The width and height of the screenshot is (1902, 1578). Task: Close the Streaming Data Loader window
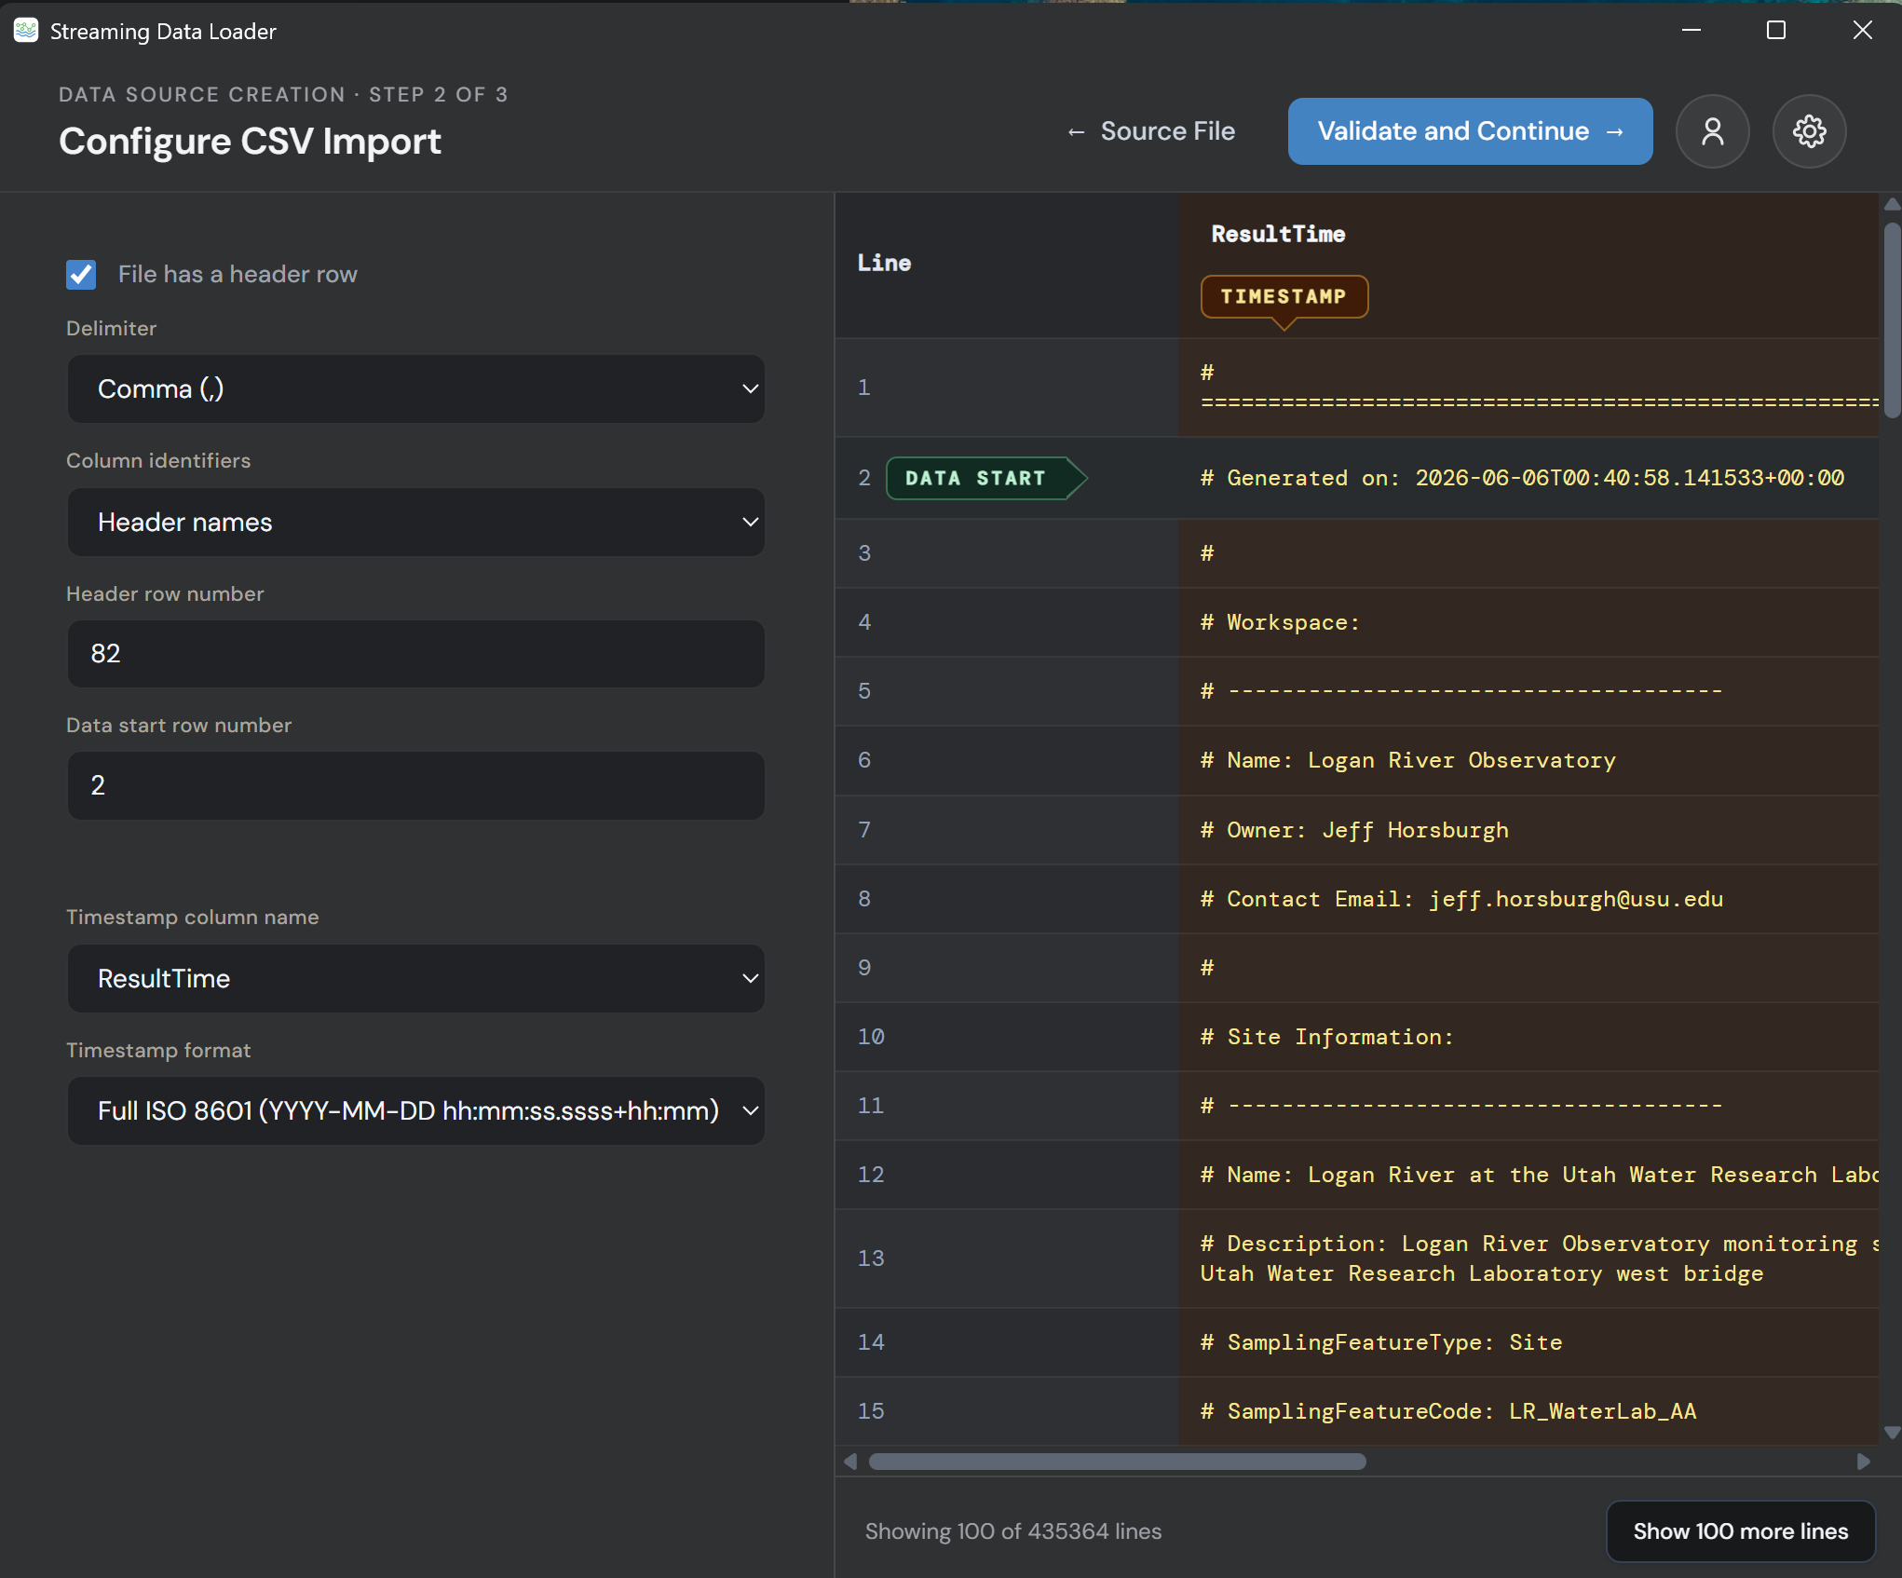click(1862, 31)
